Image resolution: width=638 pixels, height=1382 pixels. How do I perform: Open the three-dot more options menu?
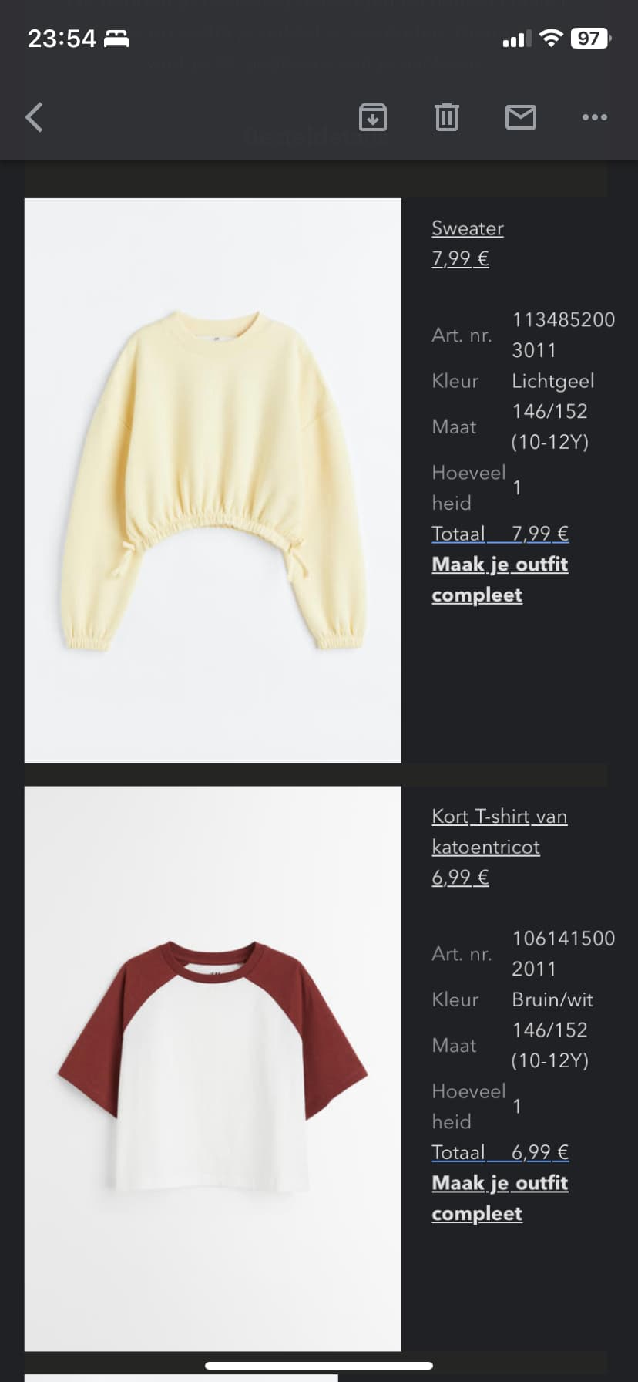(x=595, y=117)
